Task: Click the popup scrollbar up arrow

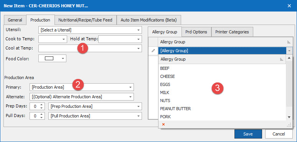Action: click(289, 58)
